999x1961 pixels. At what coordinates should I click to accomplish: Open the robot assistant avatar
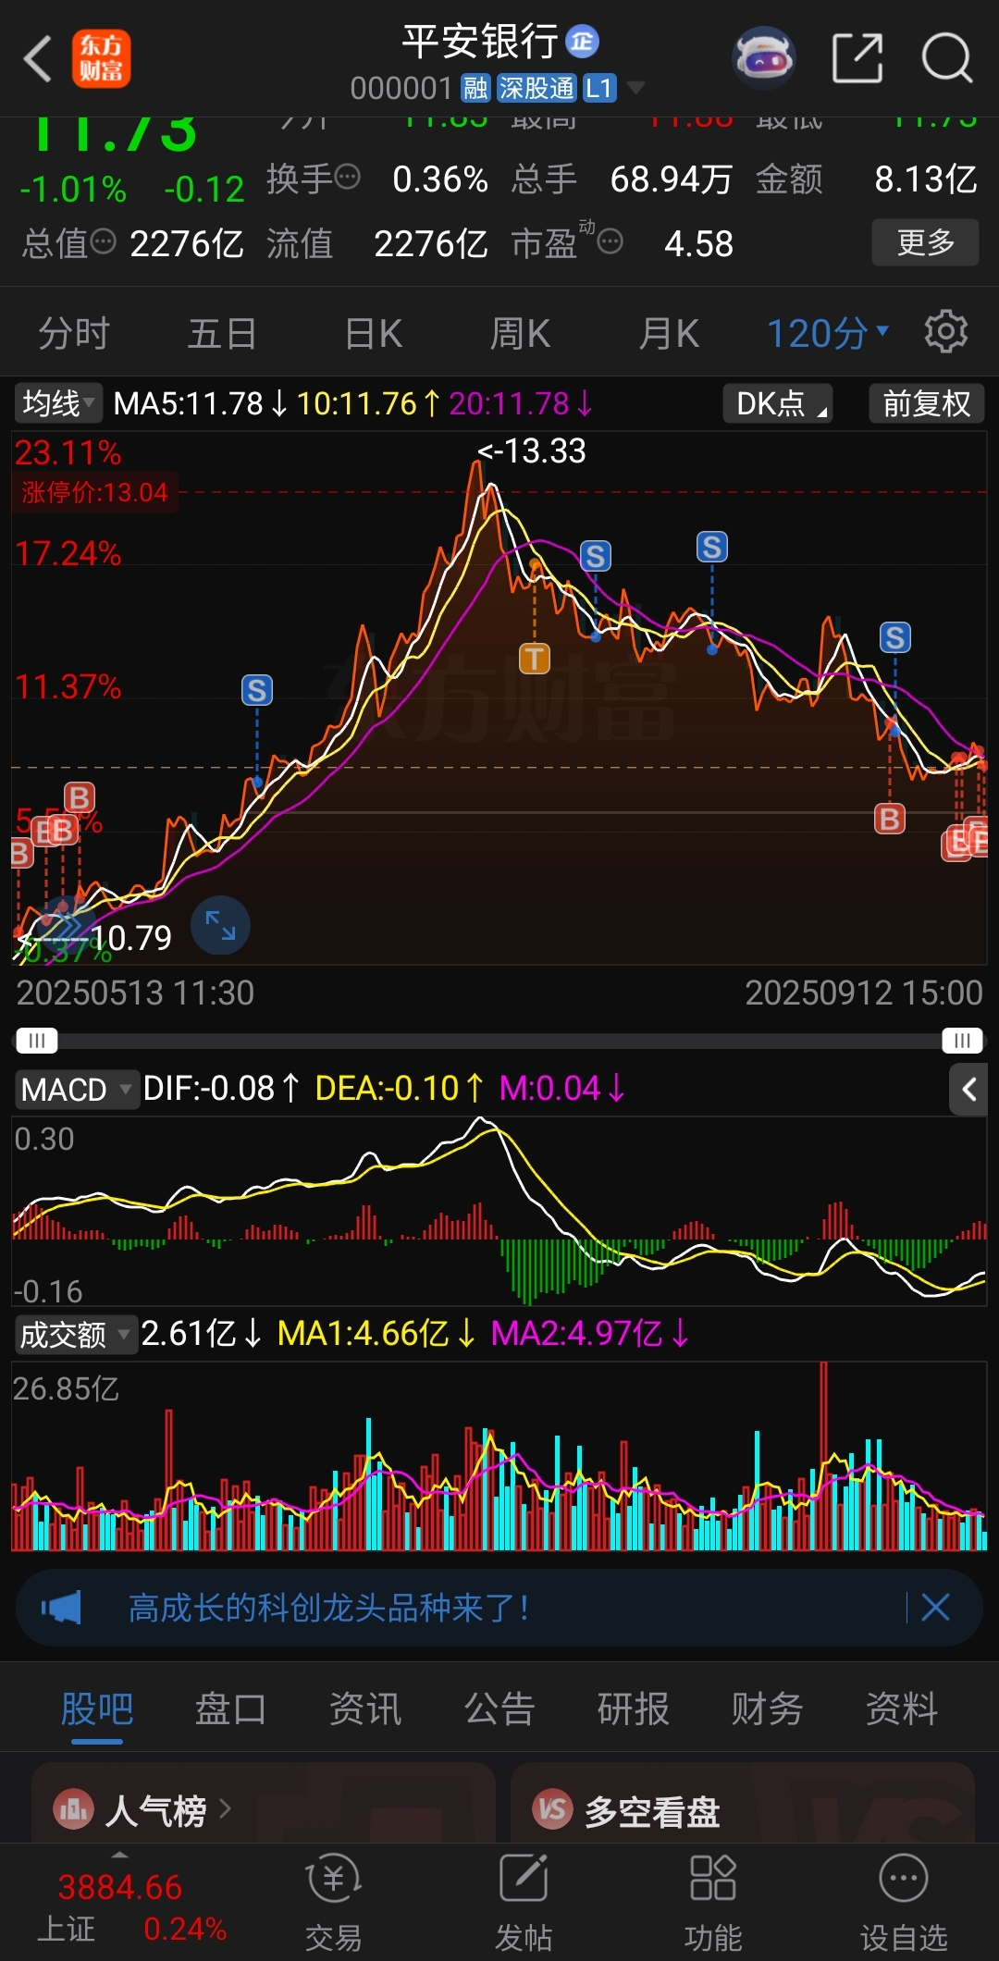pos(764,58)
